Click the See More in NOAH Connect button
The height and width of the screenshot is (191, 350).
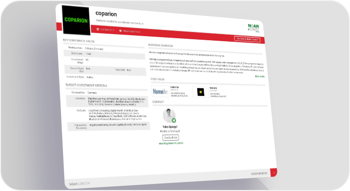(x=247, y=39)
